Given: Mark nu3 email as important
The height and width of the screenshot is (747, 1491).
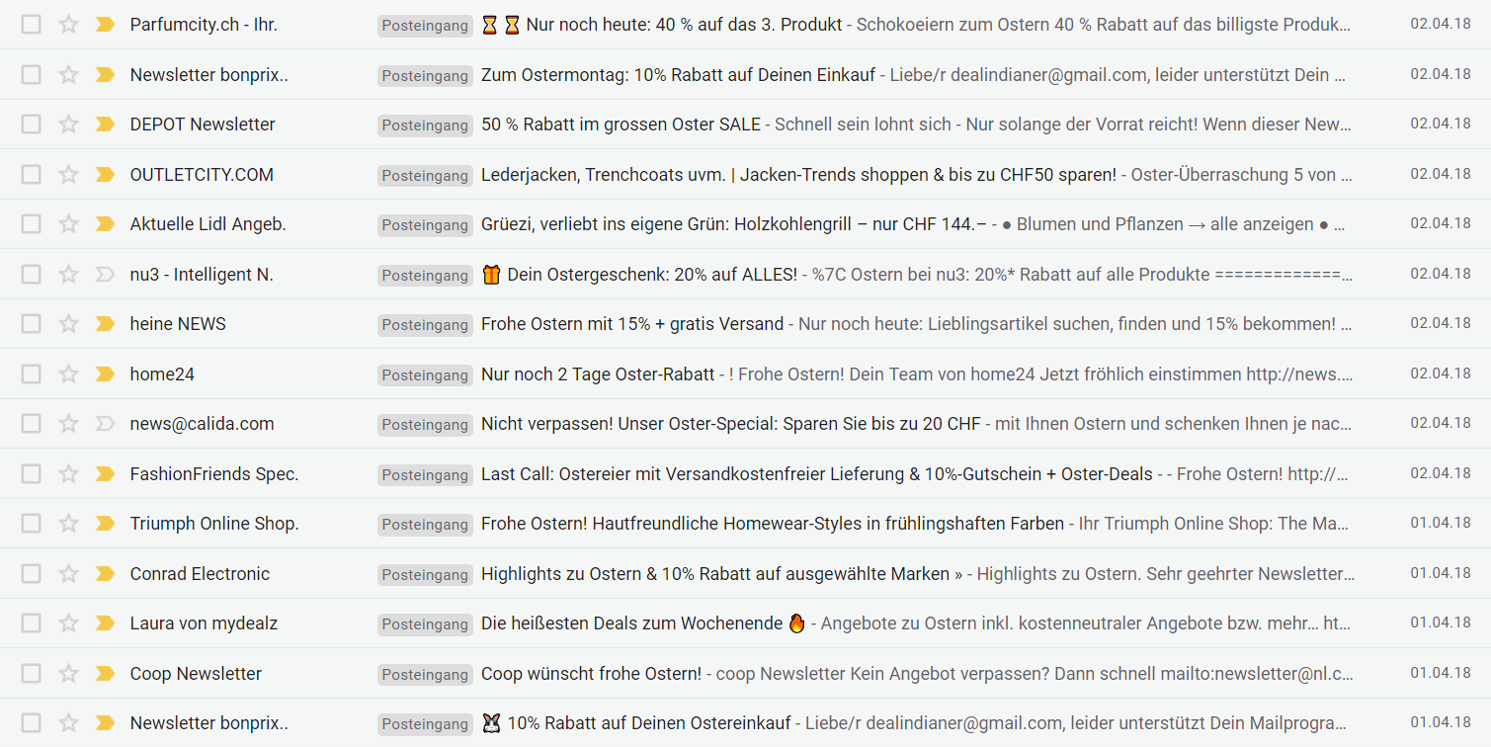Looking at the screenshot, I should coord(105,275).
